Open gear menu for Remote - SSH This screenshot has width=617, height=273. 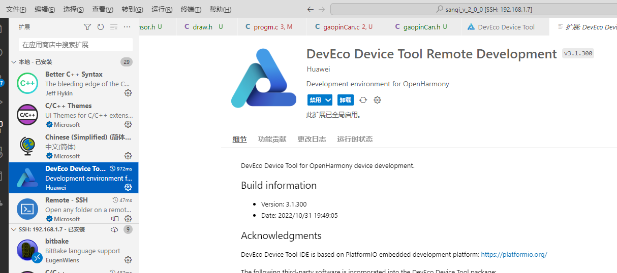(x=128, y=219)
